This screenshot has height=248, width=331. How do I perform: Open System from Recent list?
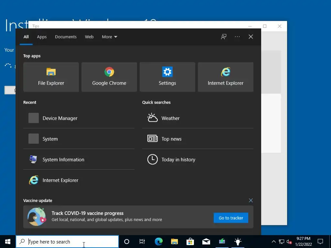click(x=79, y=139)
